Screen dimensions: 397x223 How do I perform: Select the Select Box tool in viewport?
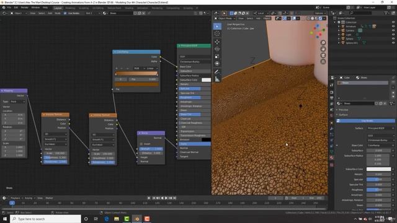click(x=217, y=26)
